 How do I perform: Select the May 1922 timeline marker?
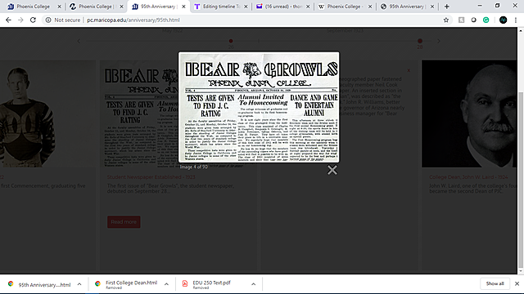(x=231, y=41)
